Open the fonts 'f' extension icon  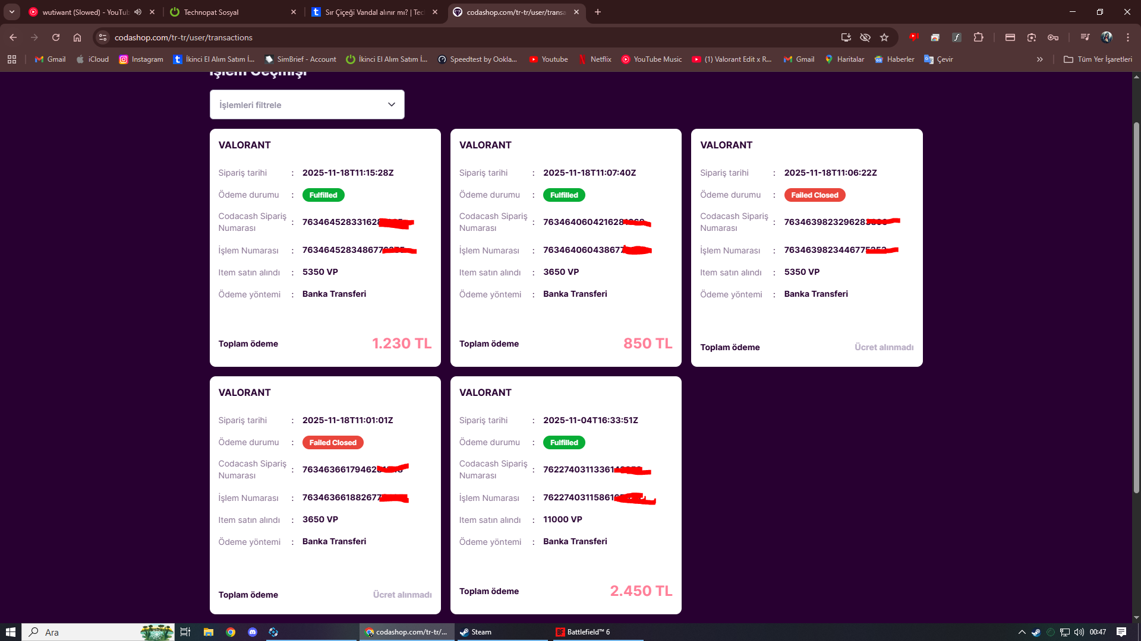pos(956,37)
